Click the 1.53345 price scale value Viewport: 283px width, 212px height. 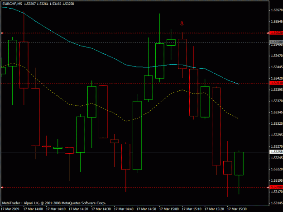(x=277, y=112)
